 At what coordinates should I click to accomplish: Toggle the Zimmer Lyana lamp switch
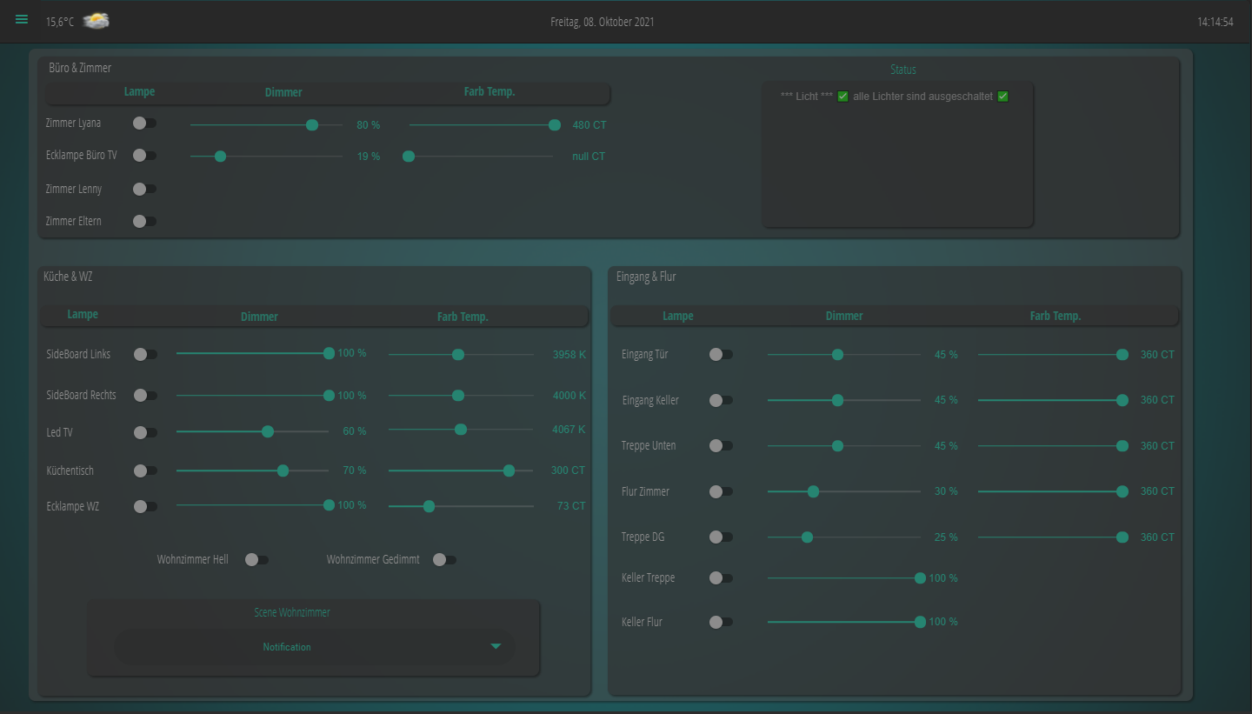tap(144, 123)
